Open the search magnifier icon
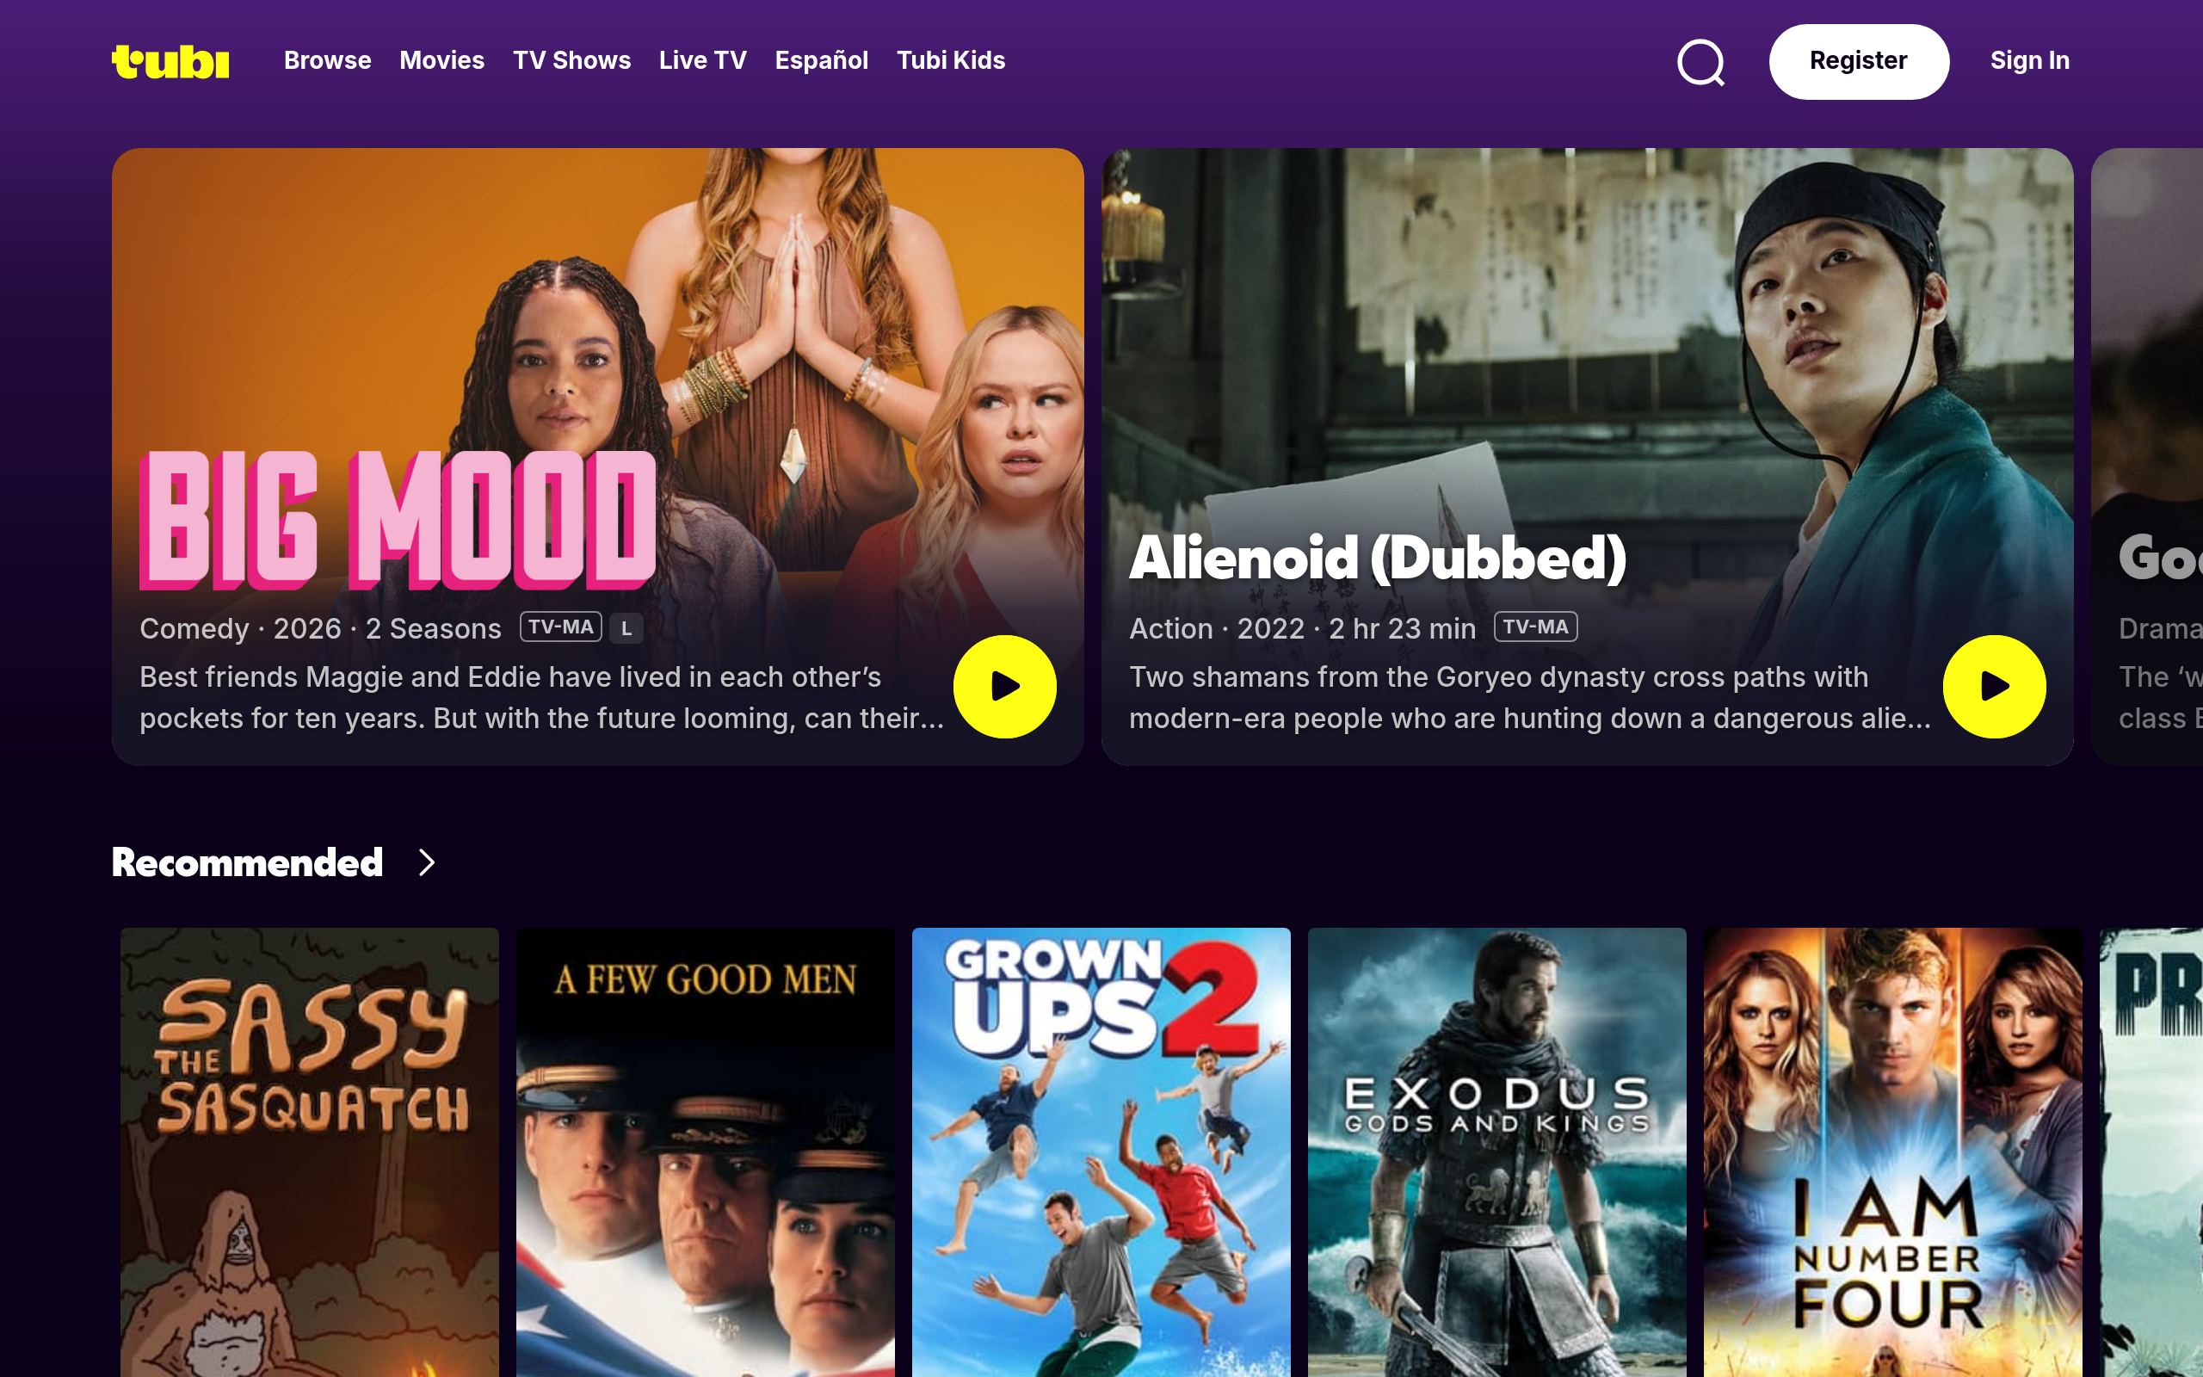Screen dimensions: 2203x1377 [1700, 62]
